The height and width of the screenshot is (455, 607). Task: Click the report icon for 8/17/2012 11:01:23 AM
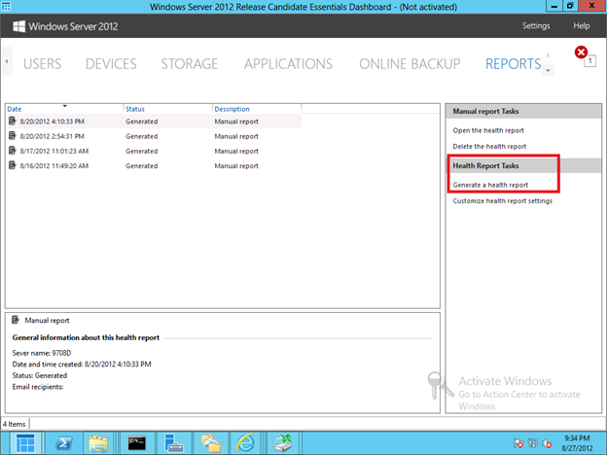(x=13, y=151)
